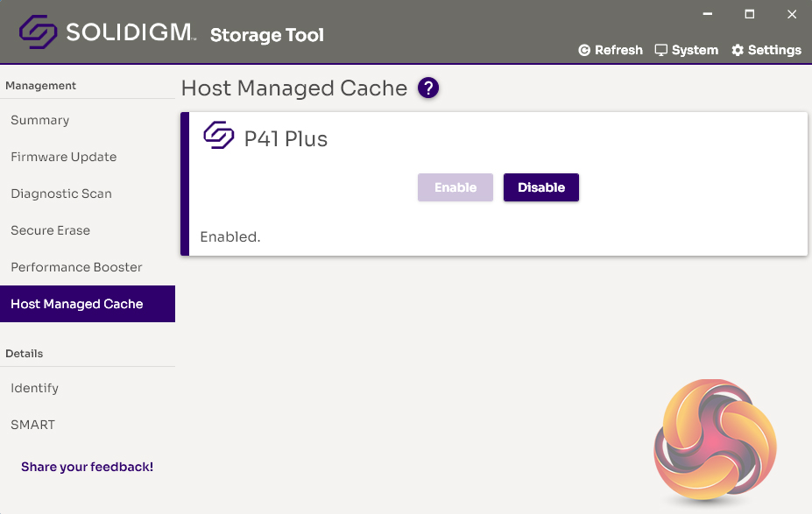Click the Refresh icon in header
812x514 pixels.
coord(584,51)
